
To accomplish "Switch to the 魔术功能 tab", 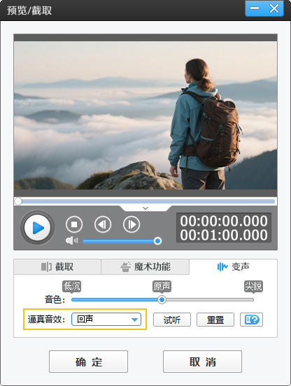I will click(145, 266).
